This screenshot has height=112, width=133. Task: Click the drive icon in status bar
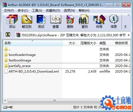5,107
